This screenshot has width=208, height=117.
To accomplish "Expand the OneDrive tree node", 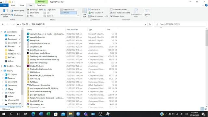I will tap(2, 66).
